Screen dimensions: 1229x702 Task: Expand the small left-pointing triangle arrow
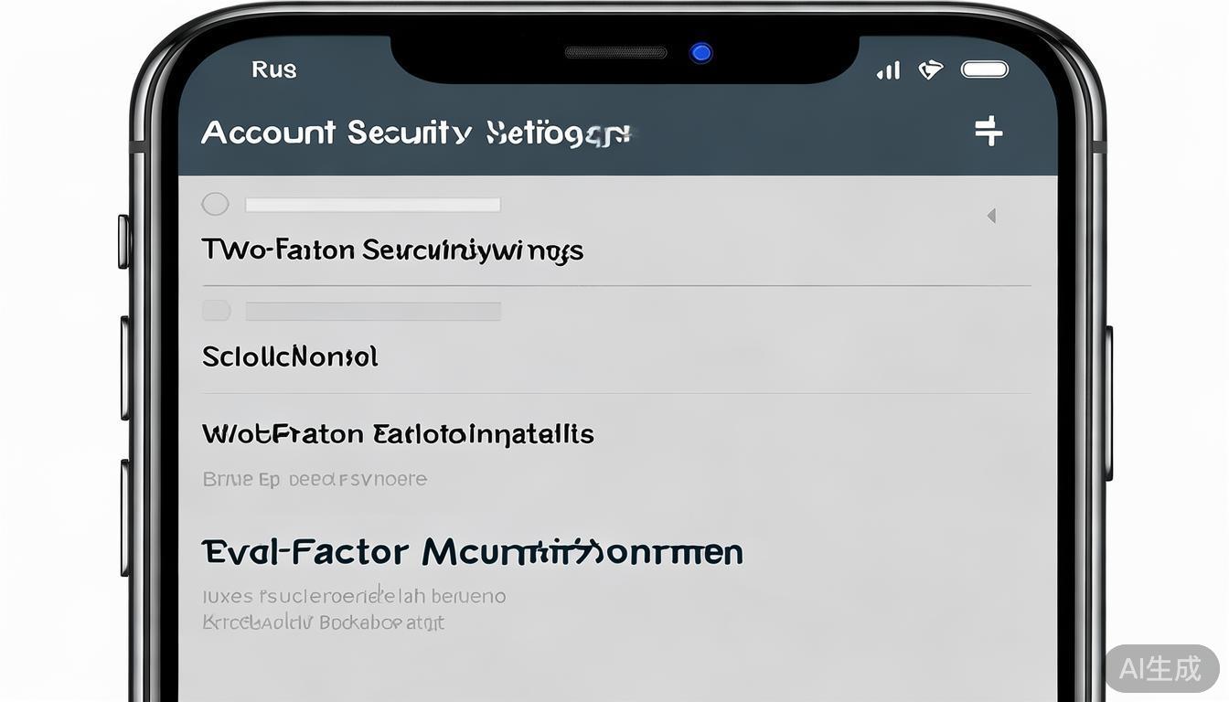click(x=990, y=216)
